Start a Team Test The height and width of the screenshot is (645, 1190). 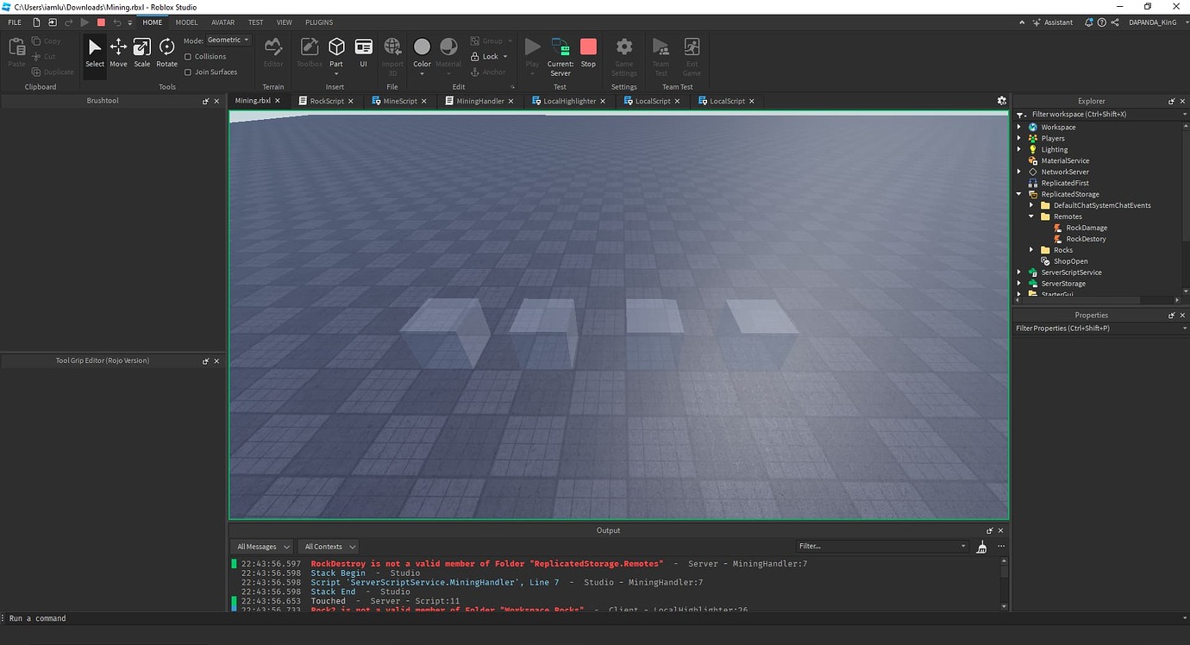(661, 56)
